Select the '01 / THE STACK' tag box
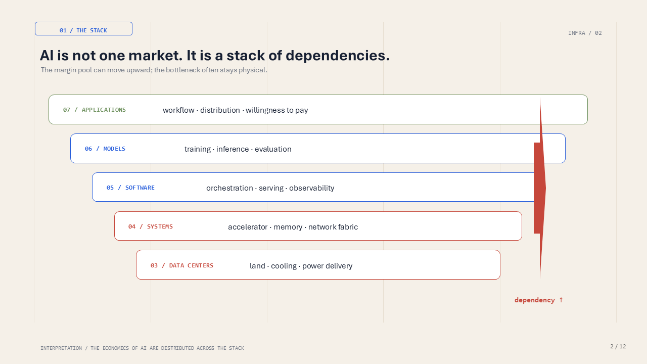 click(83, 29)
